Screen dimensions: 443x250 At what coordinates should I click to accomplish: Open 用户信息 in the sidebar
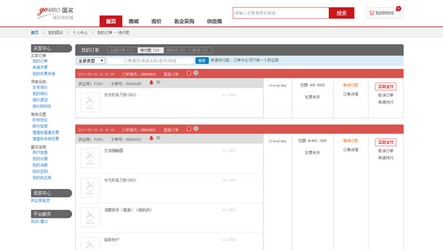pos(40,153)
